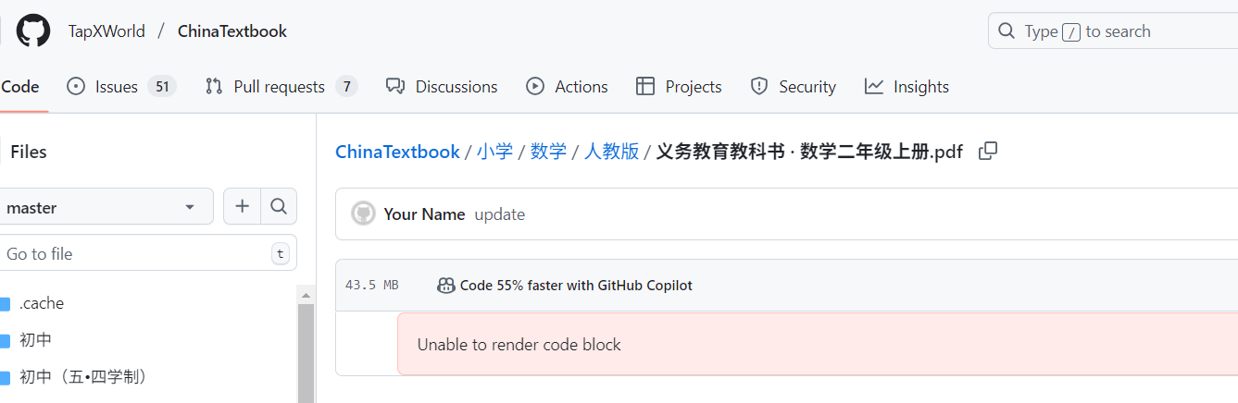Select the Insights tab
Viewport: 1238px width, 403px height.
point(907,87)
